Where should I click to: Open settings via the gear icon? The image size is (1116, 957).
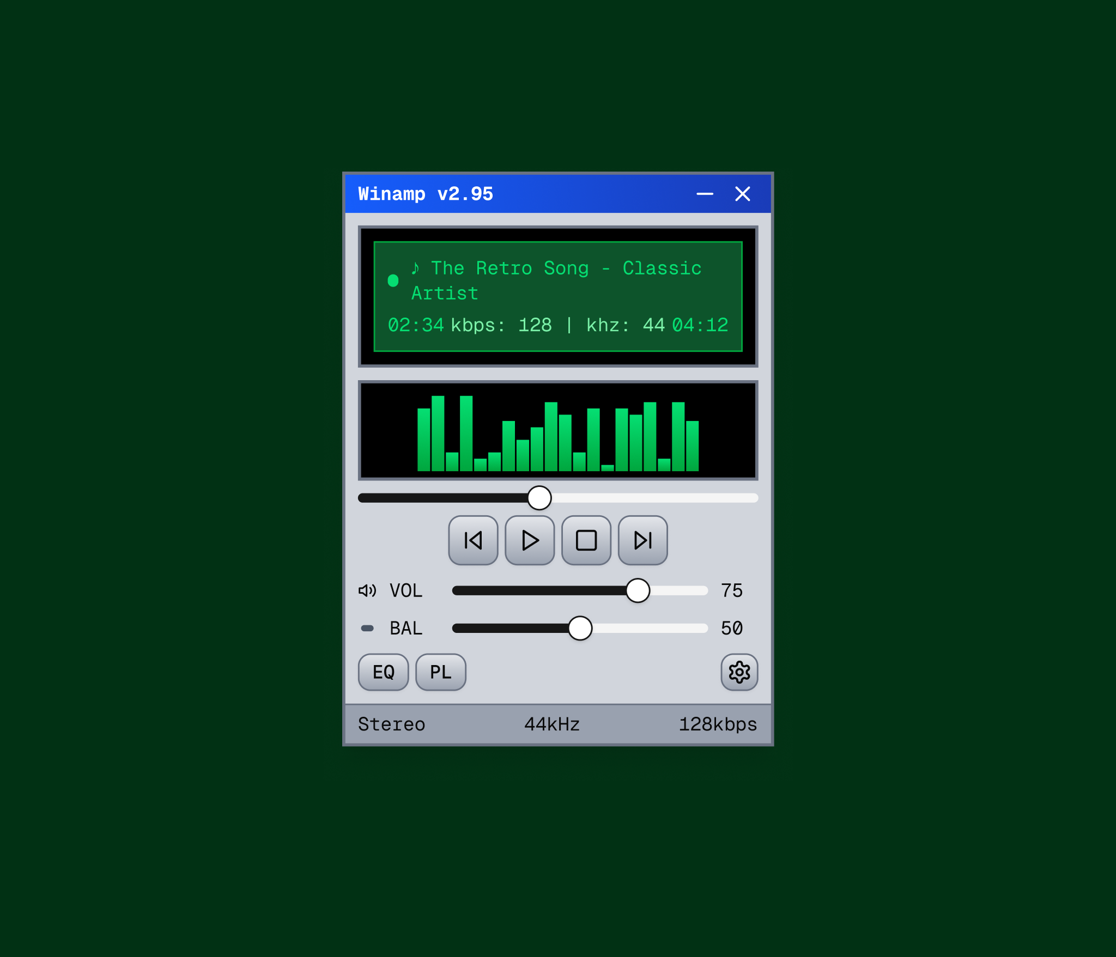(x=739, y=672)
